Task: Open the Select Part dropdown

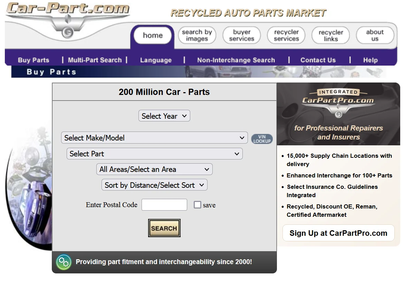Action: pos(155,154)
